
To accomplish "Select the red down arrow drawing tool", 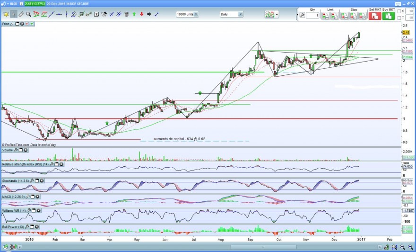I will [142, 14].
